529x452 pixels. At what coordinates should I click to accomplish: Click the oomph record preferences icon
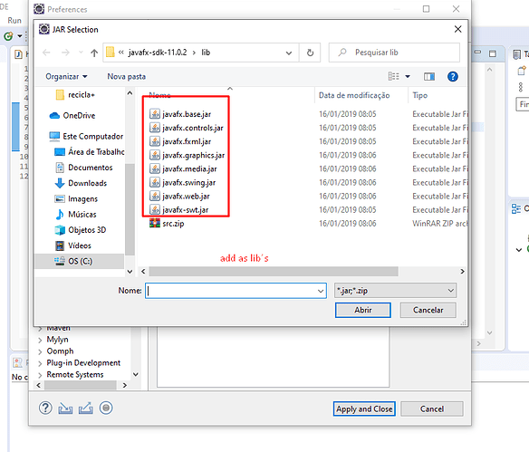[106, 408]
